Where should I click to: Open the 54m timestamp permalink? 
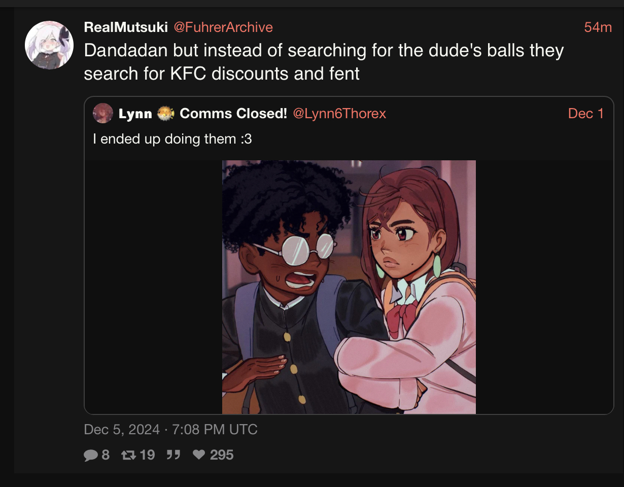point(598,27)
